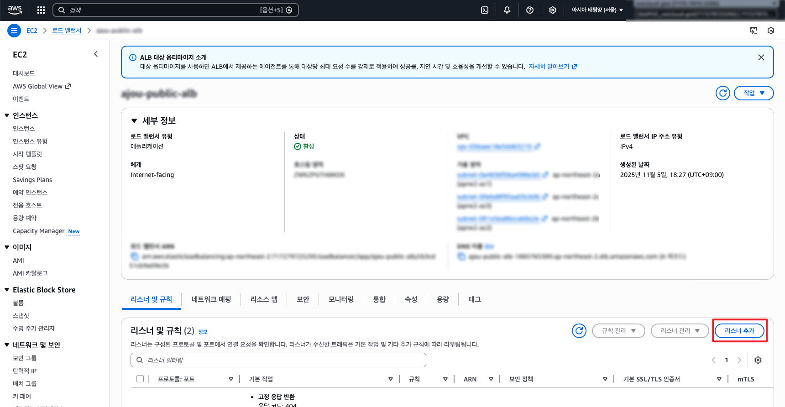Viewport: 785px width, 407px height.
Task: Go to EC2 via breadcrumb link
Action: 32,31
